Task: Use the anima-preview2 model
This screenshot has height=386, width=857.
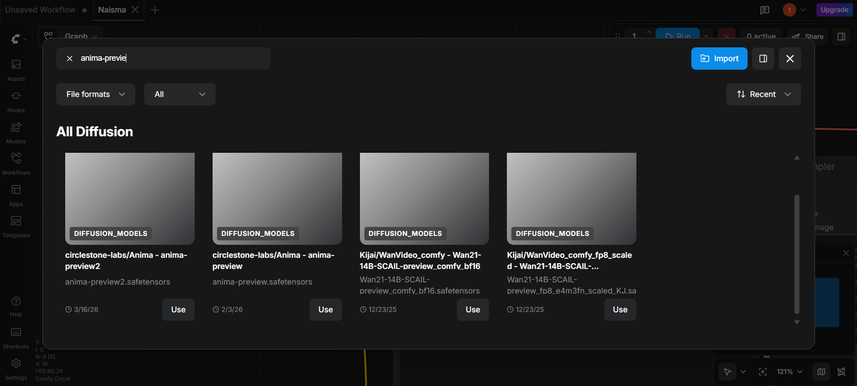Action: click(178, 310)
